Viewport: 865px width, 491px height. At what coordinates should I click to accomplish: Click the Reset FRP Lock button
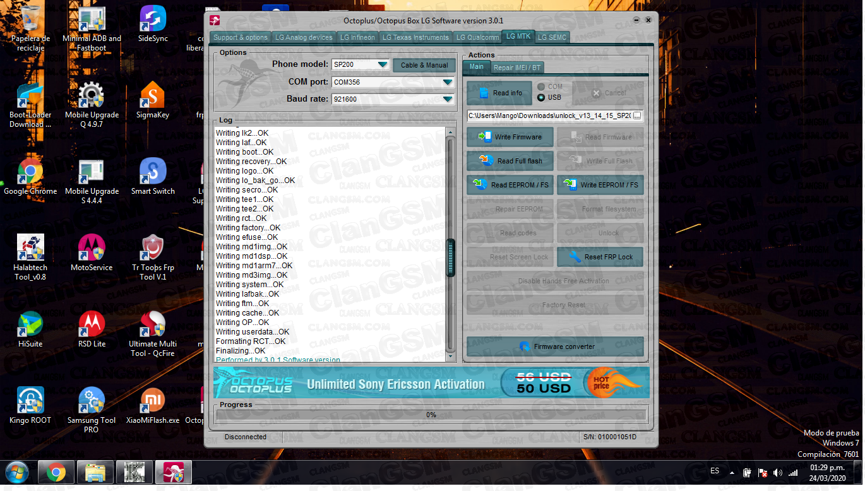[x=600, y=257]
